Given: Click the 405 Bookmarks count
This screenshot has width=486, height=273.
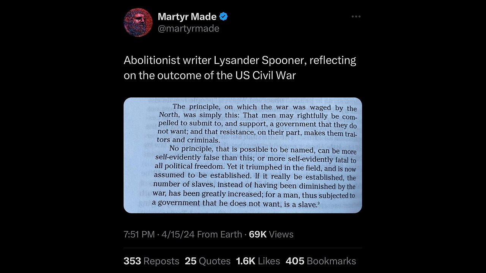Looking at the screenshot, I should [x=321, y=261].
